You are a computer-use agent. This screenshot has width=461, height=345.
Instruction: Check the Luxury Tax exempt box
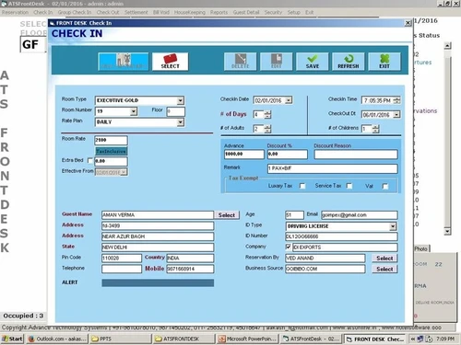[302, 186]
